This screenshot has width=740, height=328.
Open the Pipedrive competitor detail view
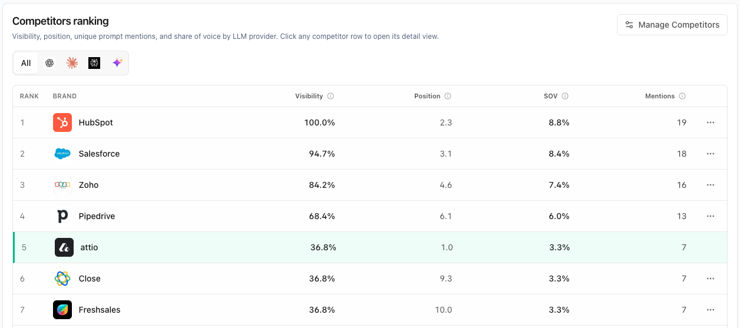coord(370,216)
